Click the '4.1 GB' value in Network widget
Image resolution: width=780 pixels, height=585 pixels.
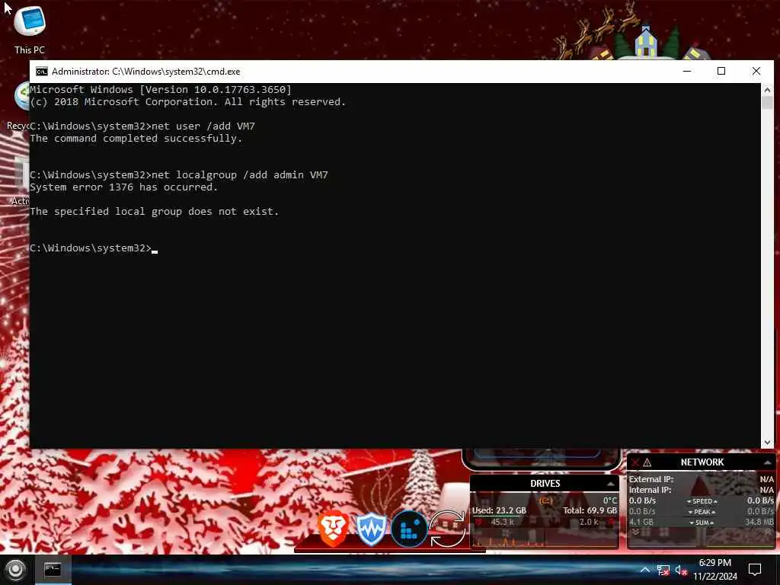click(x=641, y=523)
